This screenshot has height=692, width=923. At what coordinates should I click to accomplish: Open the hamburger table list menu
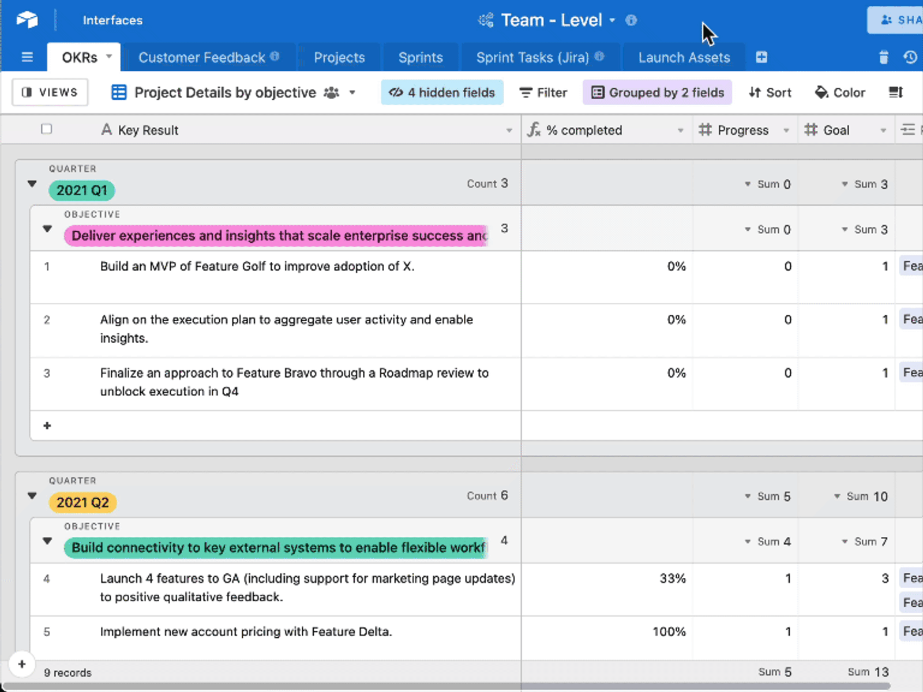(27, 57)
